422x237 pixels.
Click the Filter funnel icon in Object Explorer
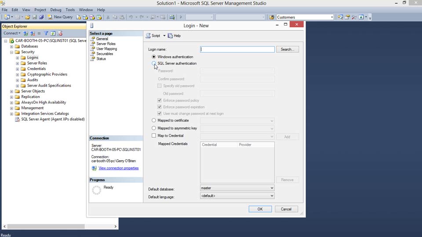coord(46,33)
